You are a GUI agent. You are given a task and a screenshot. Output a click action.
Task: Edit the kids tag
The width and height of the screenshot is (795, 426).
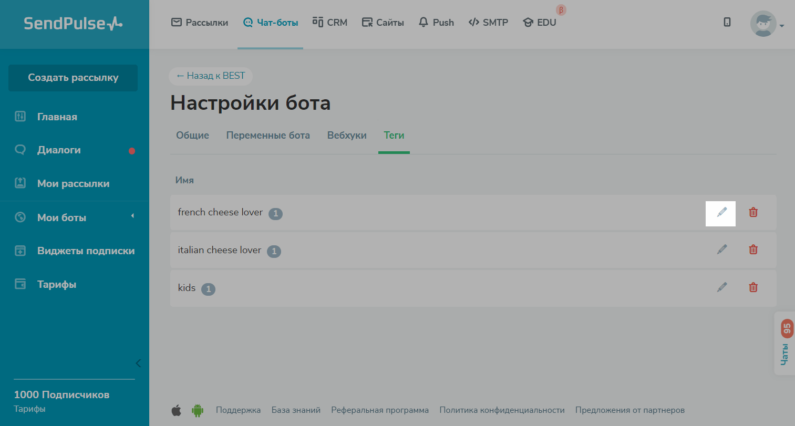[x=721, y=287]
